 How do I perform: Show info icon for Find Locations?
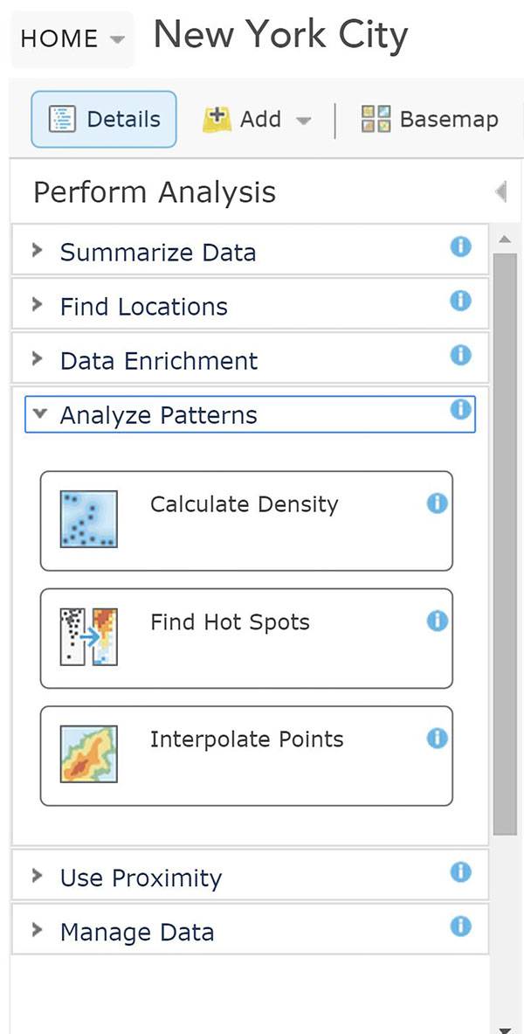tap(460, 302)
